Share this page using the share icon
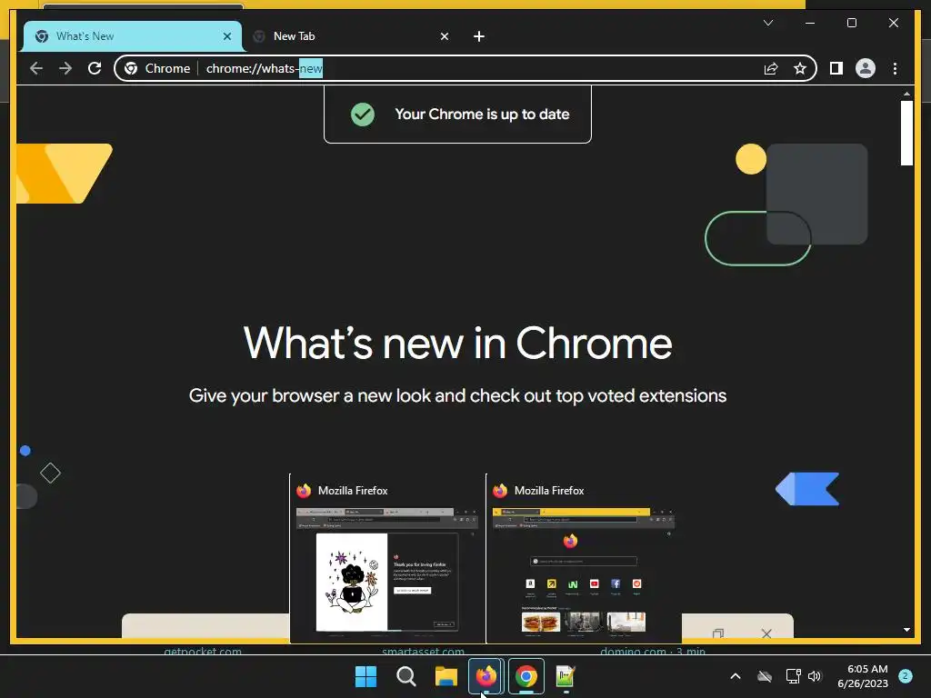 (771, 68)
